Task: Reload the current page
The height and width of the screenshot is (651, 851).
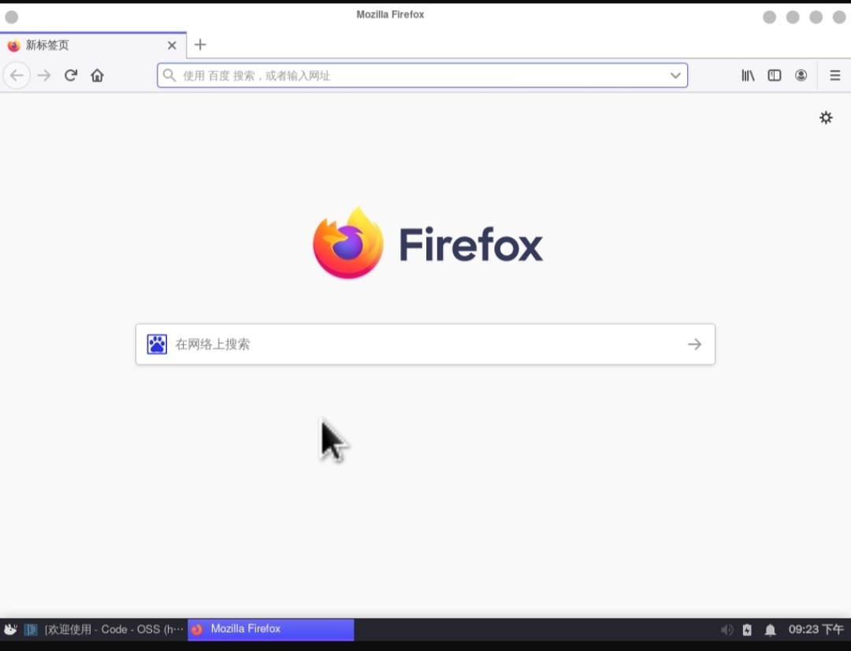Action: [71, 76]
